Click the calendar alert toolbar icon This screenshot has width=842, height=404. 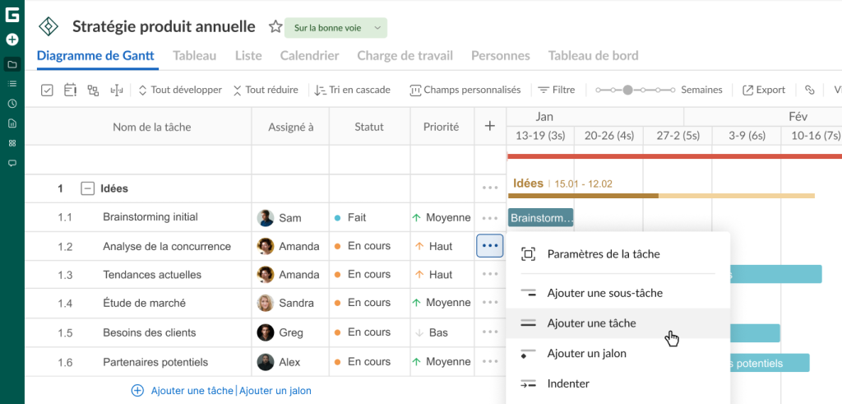(x=71, y=91)
